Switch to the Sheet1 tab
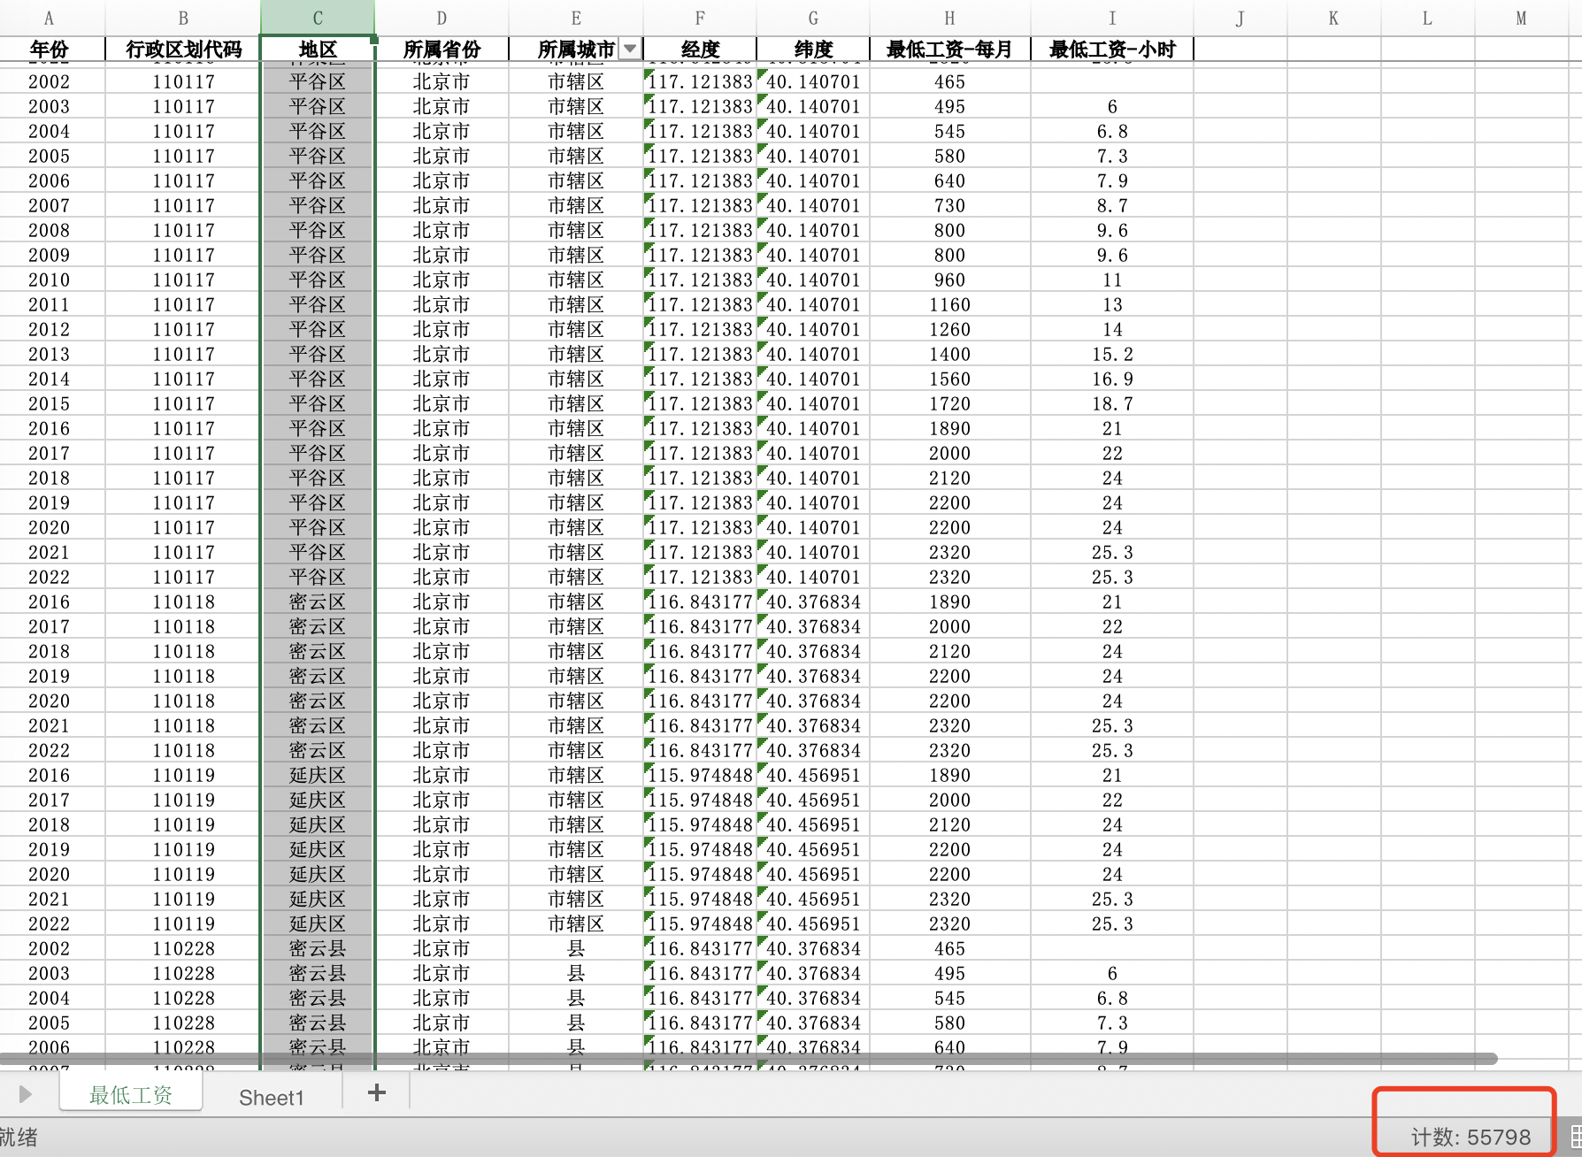 coord(272,1098)
